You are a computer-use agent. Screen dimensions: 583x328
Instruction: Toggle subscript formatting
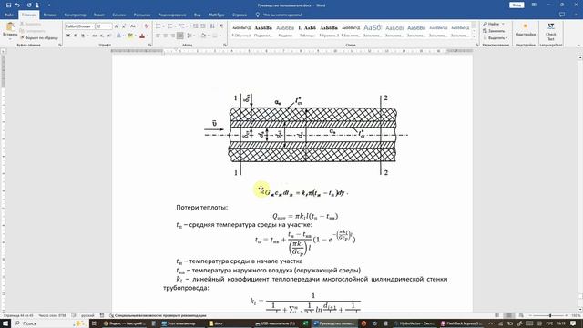[102, 36]
